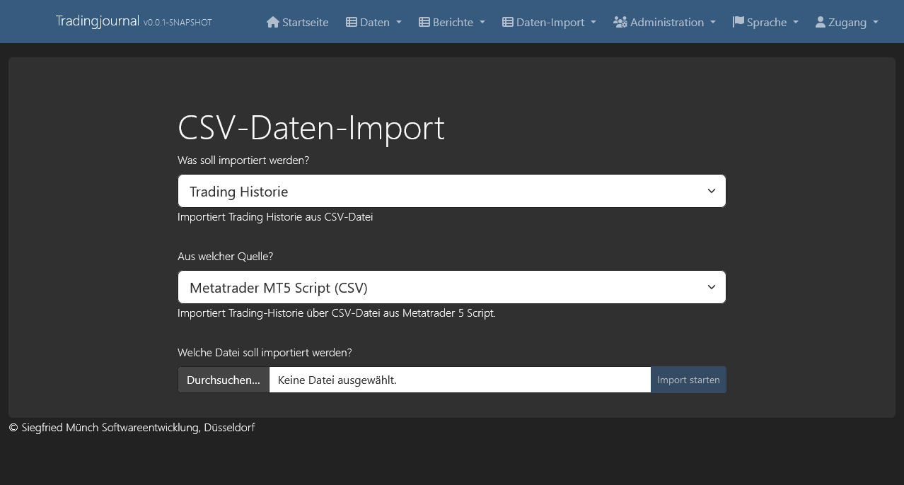
Task: Click the table icon beside Berichte
Action: [424, 22]
